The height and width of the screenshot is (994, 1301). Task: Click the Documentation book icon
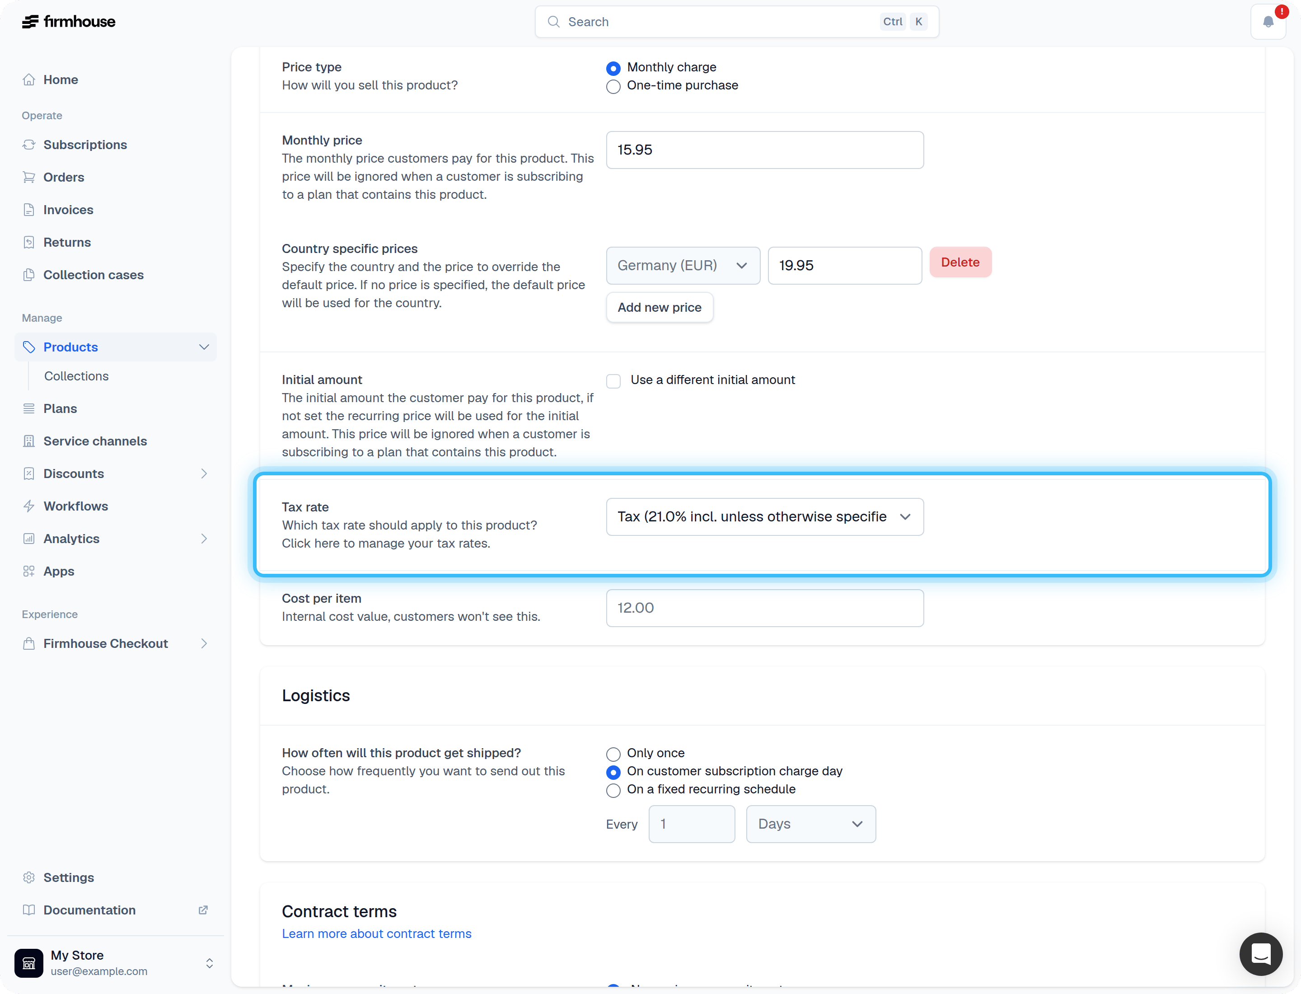[x=29, y=910]
